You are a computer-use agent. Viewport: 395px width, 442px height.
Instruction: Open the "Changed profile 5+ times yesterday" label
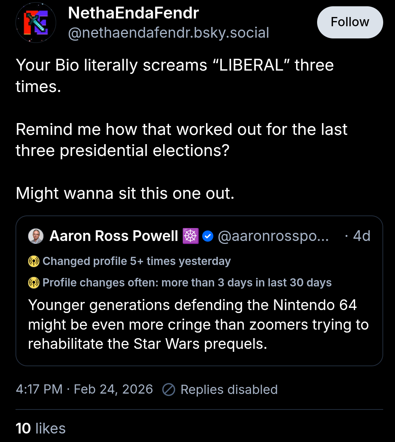click(x=137, y=261)
